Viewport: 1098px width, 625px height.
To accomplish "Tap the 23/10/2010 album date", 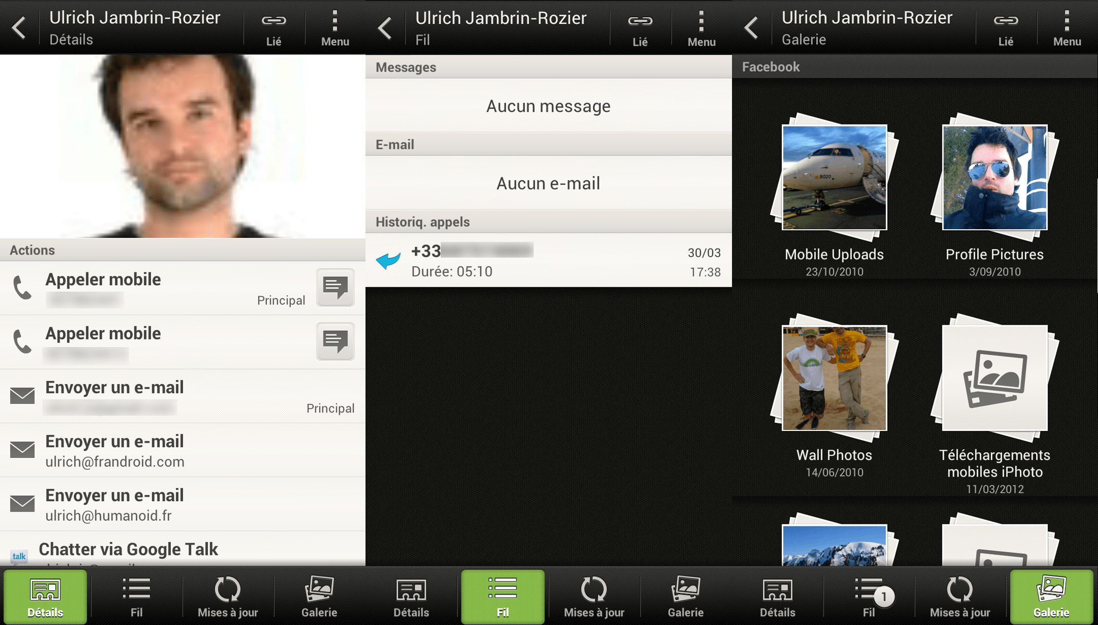I will coord(834,272).
